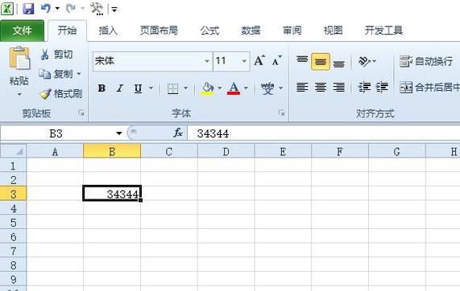
Task: Click the Decrease Indent icon
Action: [x=364, y=88]
